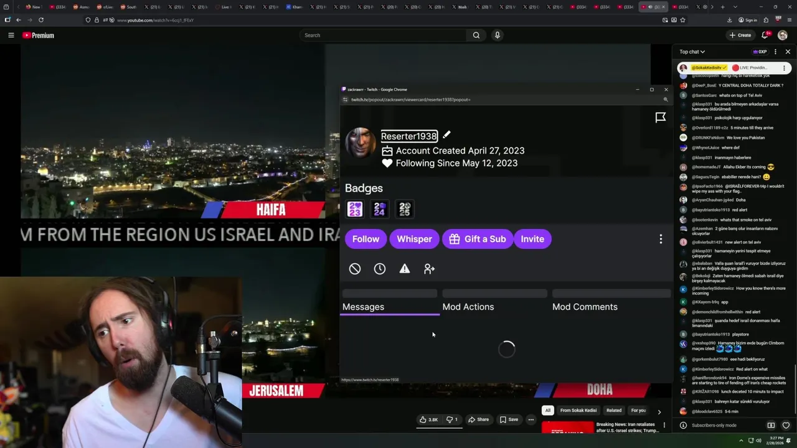This screenshot has width=797, height=448.
Task: Select the Related filter chip
Action: [614, 411]
